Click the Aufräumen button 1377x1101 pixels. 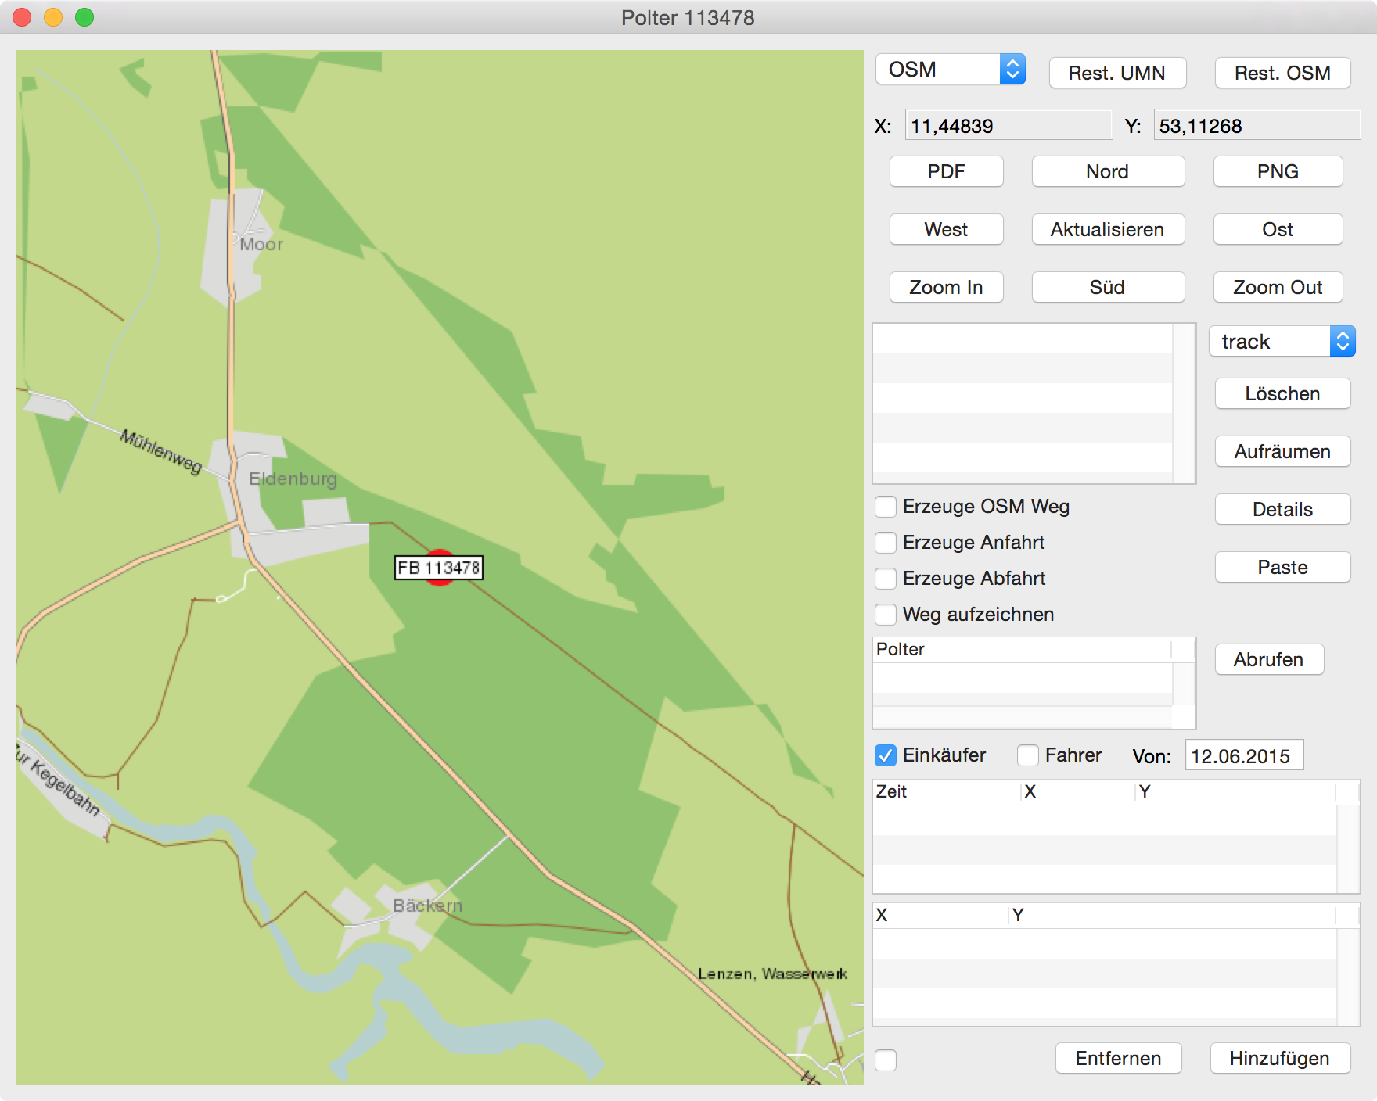point(1282,451)
